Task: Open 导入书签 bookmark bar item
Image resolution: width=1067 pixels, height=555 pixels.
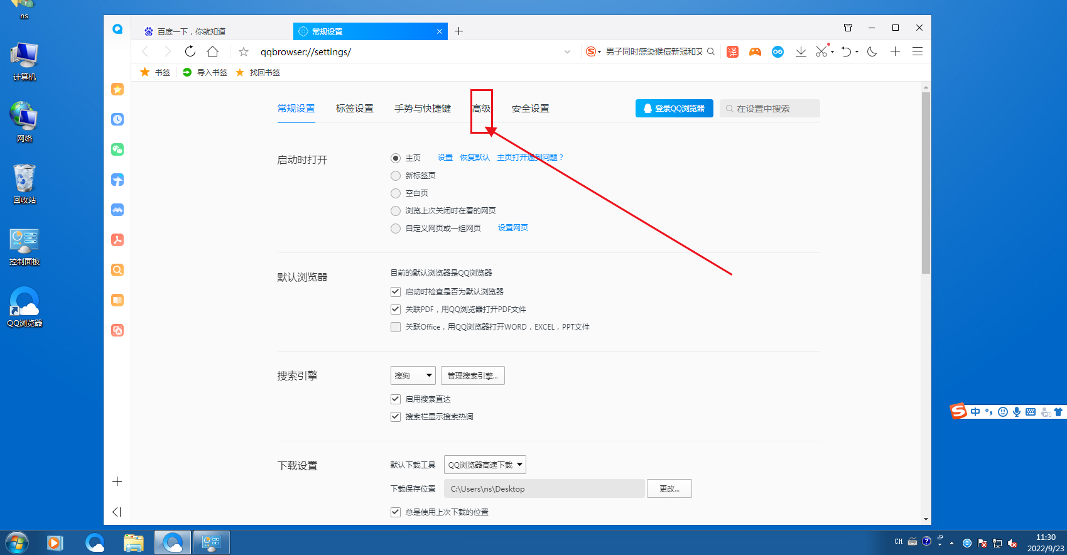Action: point(205,72)
